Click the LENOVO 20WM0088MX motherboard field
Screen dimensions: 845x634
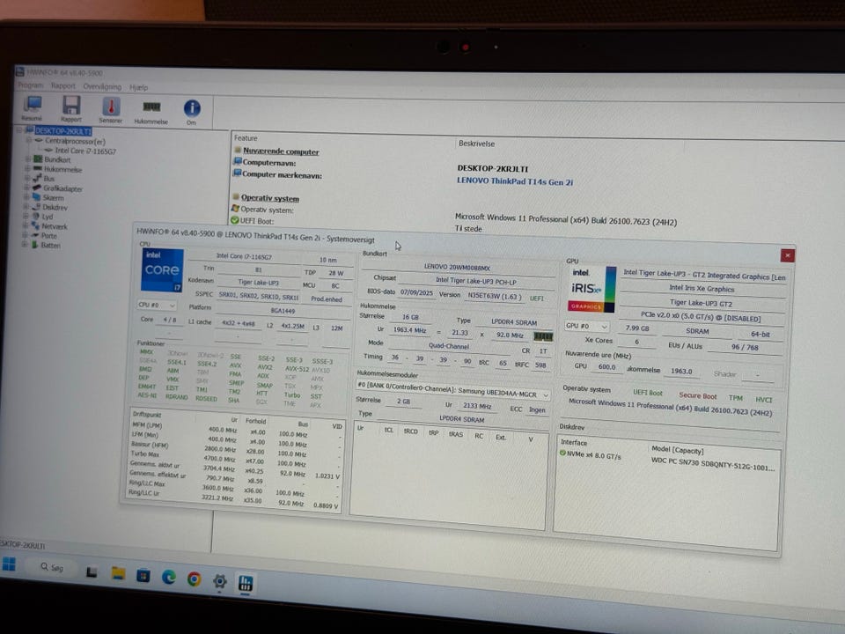(457, 267)
